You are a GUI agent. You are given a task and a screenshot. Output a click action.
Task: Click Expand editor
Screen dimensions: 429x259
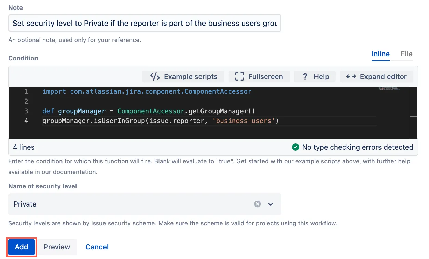376,77
